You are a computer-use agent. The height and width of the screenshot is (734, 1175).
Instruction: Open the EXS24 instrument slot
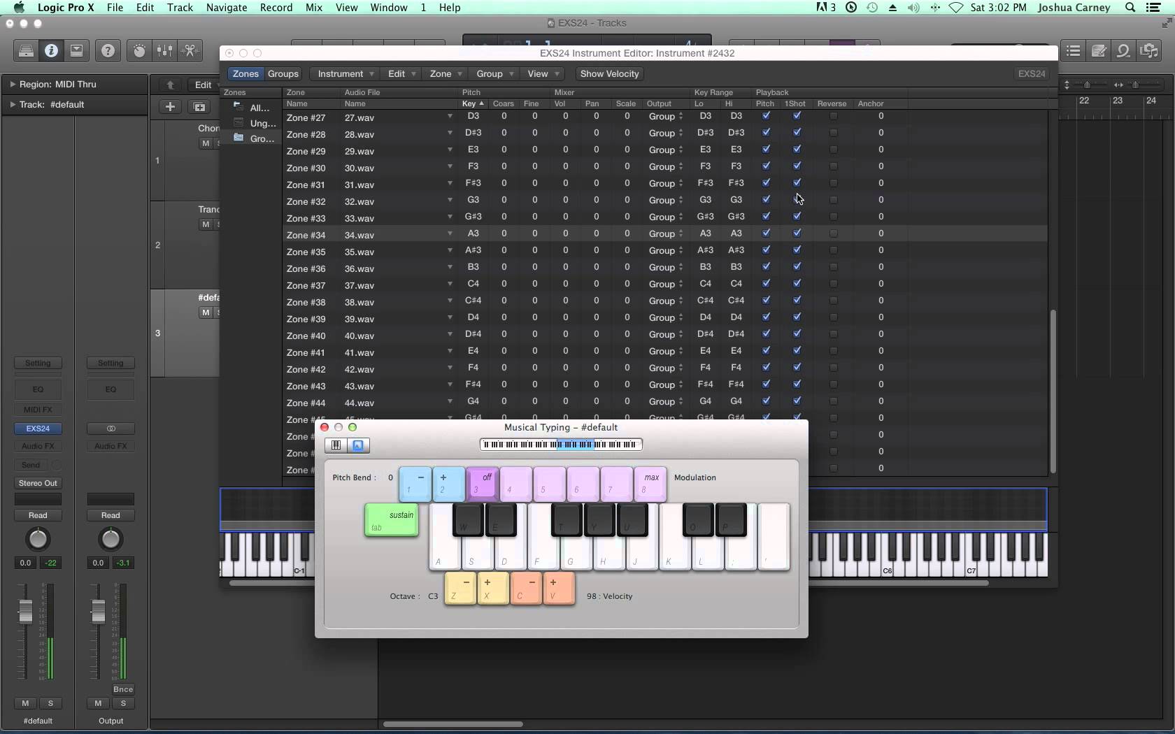(38, 429)
